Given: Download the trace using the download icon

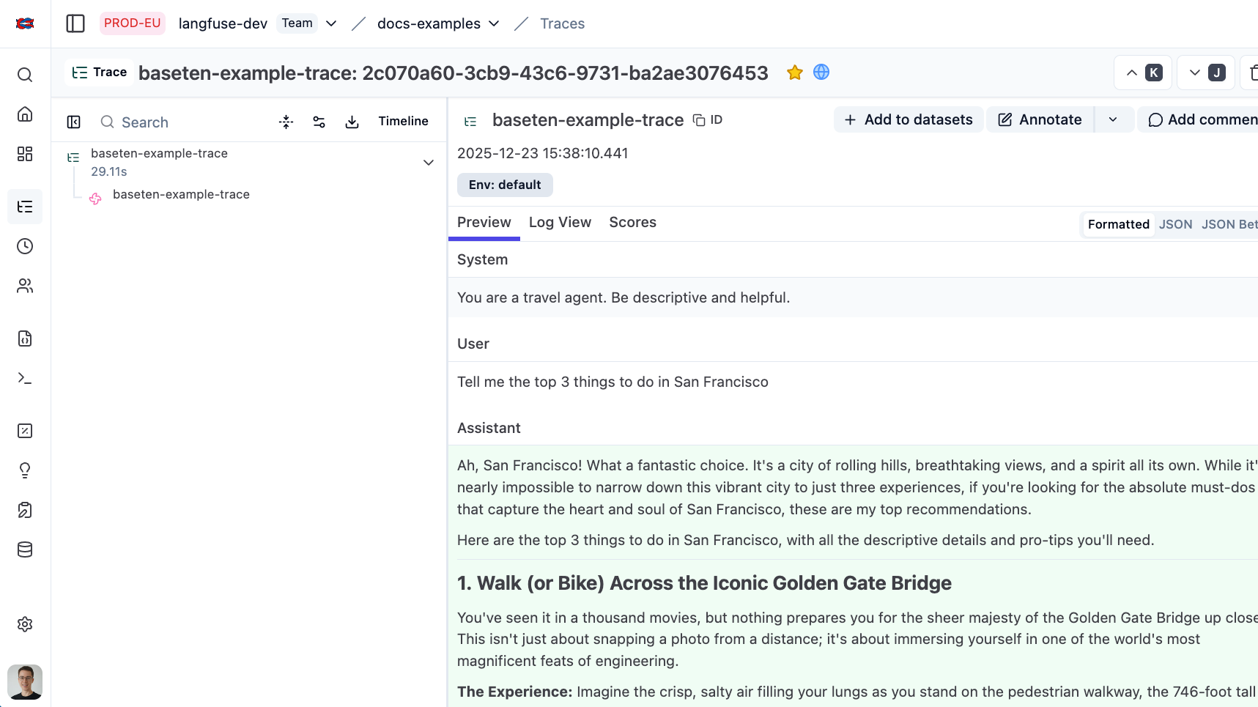Looking at the screenshot, I should [x=352, y=122].
